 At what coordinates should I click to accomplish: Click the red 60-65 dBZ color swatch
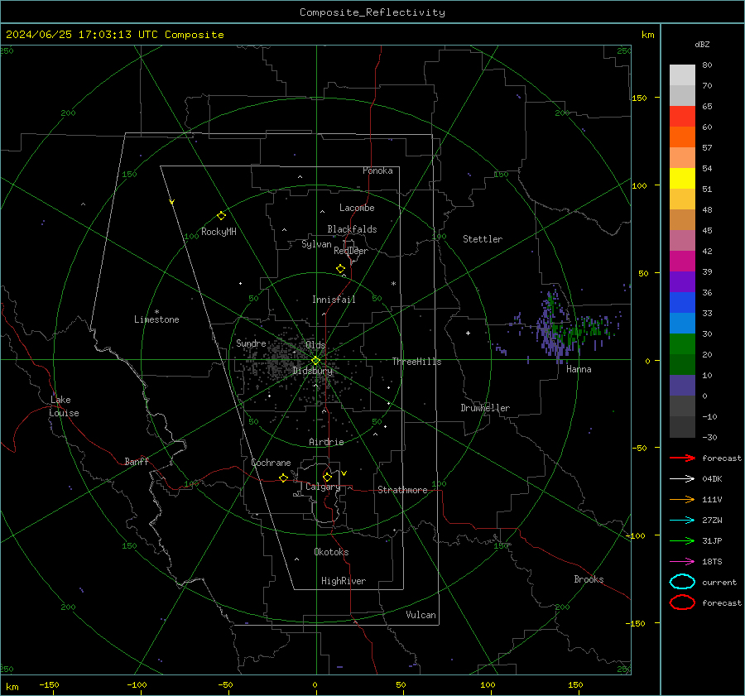[x=682, y=117]
